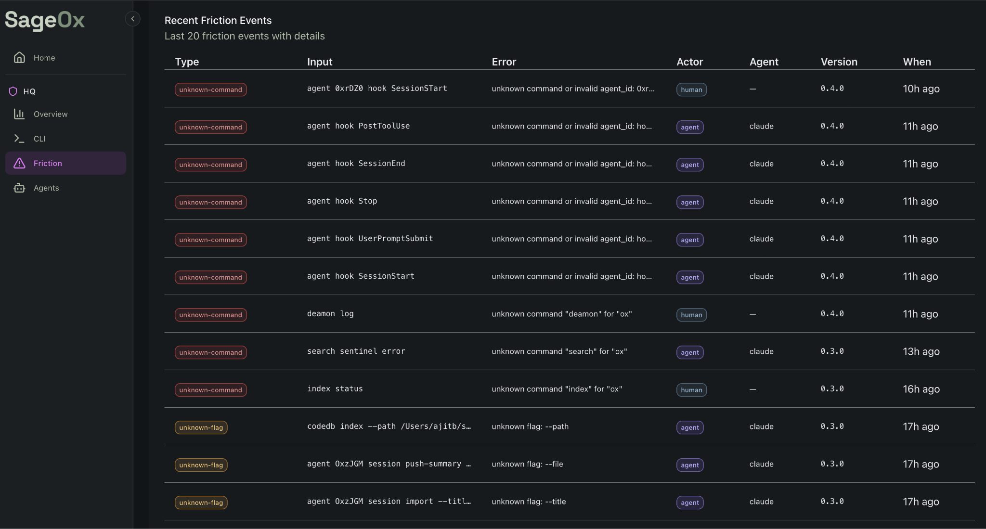This screenshot has height=529, width=986.
Task: Switch to the Agents section
Action: tap(46, 188)
